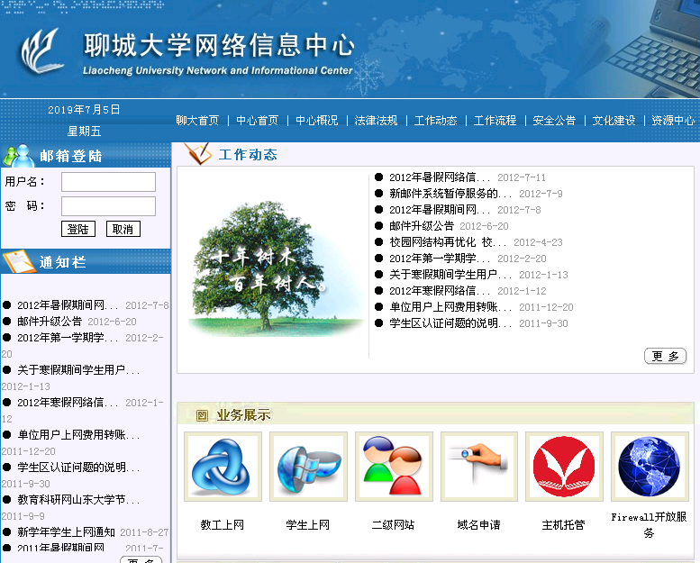The width and height of the screenshot is (700, 563).
Task: Click the 教工上网 blue knot icon
Action: pos(223,467)
